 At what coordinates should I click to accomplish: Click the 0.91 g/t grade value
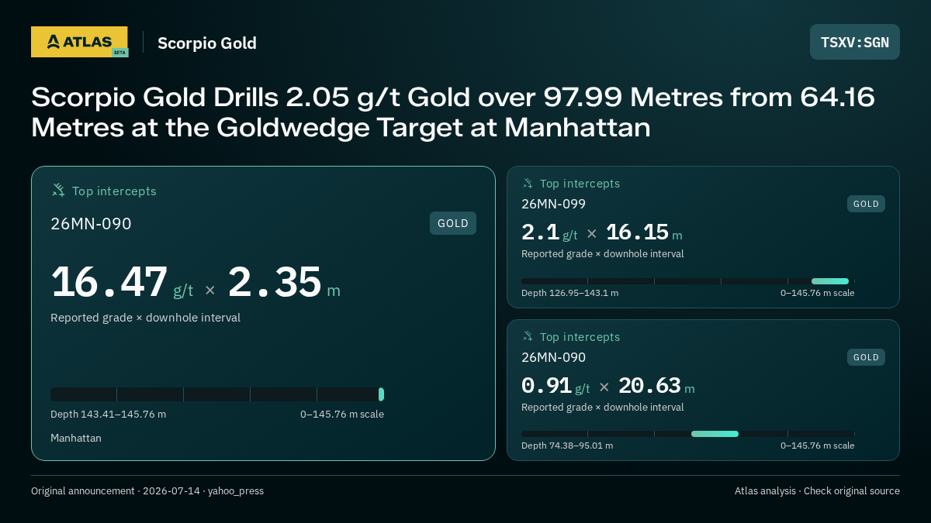pos(555,386)
